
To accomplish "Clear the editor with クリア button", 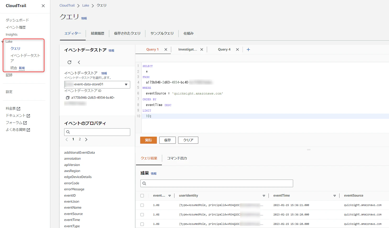I will pos(188,140).
